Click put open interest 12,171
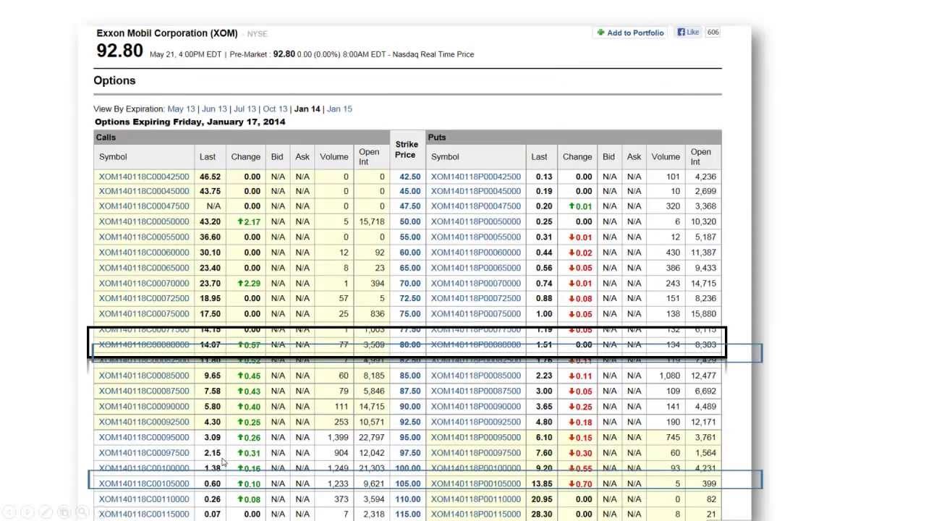 pos(703,422)
